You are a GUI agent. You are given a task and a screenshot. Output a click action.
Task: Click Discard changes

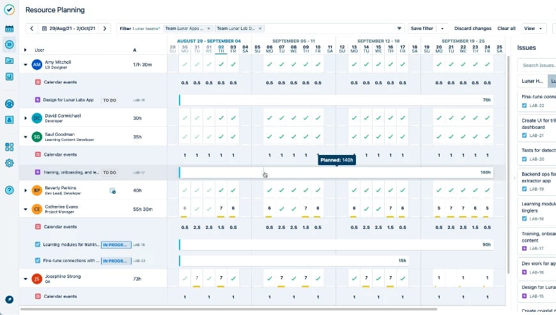pos(473,28)
